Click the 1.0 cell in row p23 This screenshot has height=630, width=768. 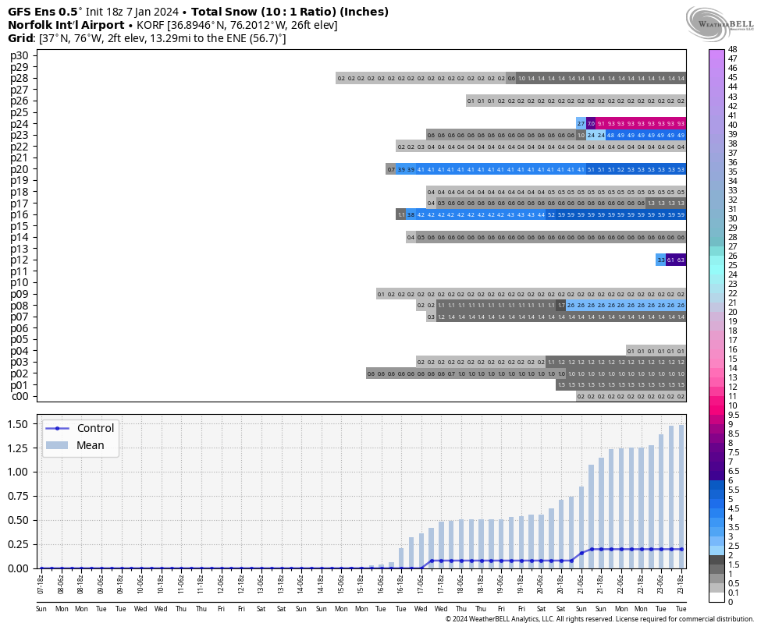[581, 135]
